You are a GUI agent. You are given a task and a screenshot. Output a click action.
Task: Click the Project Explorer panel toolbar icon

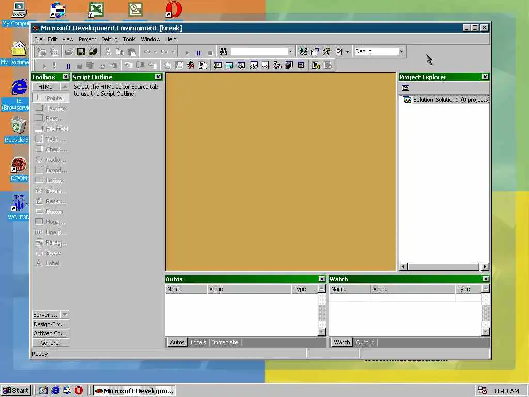pyautogui.click(x=406, y=88)
